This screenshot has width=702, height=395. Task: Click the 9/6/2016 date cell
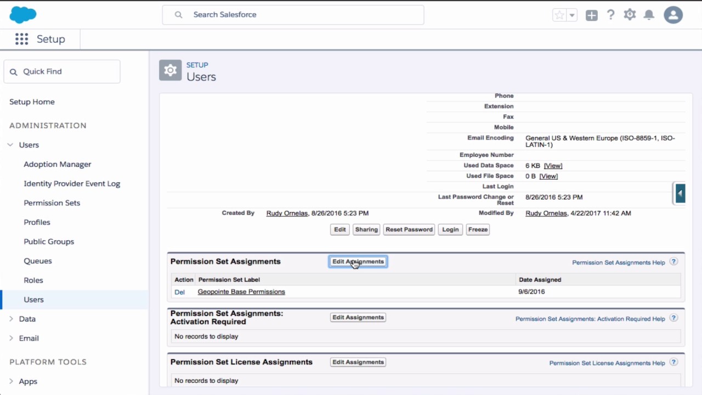tap(531, 292)
